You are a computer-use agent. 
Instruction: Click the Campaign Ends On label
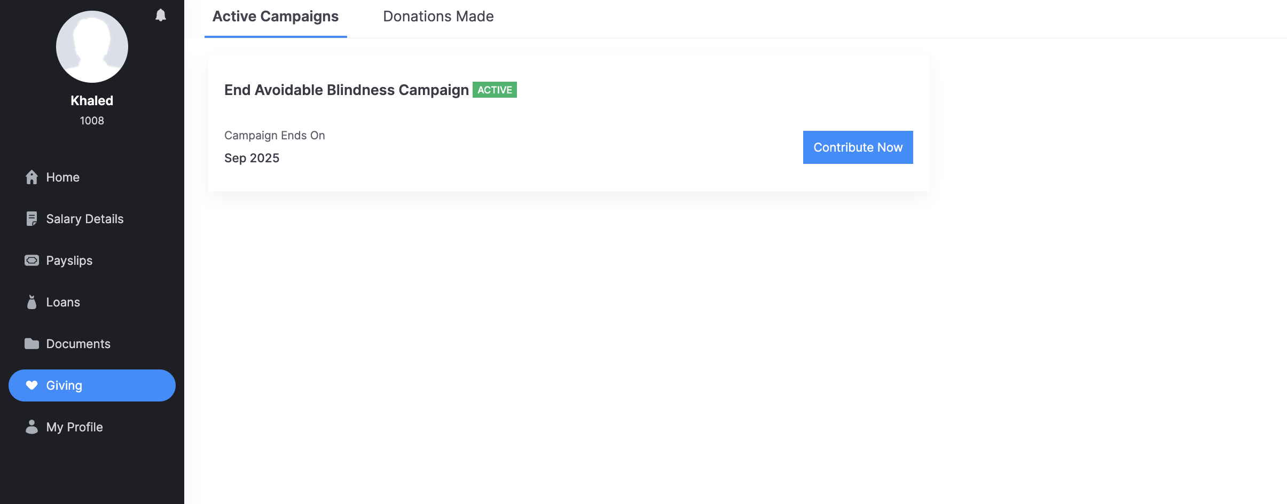(x=274, y=136)
